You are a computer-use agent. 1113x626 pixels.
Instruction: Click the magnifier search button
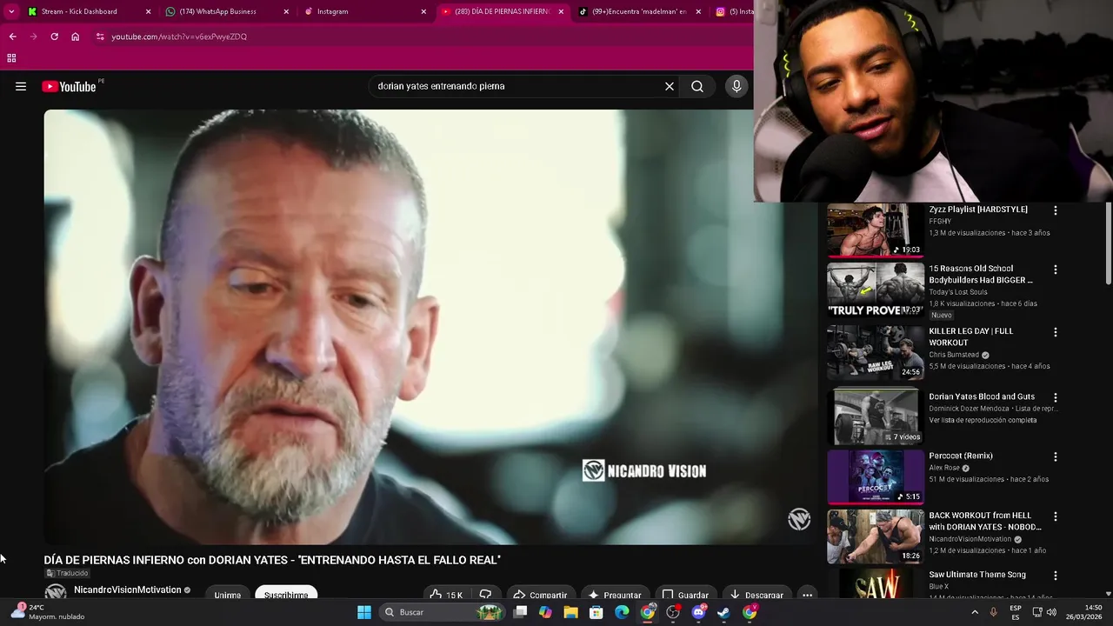[x=697, y=86]
